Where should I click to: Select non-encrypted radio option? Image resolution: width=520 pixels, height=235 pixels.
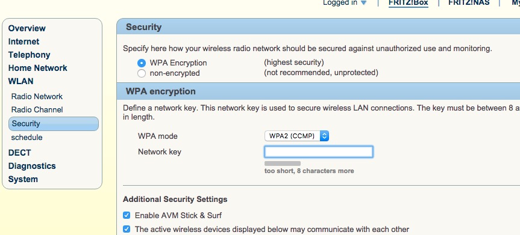(x=142, y=73)
